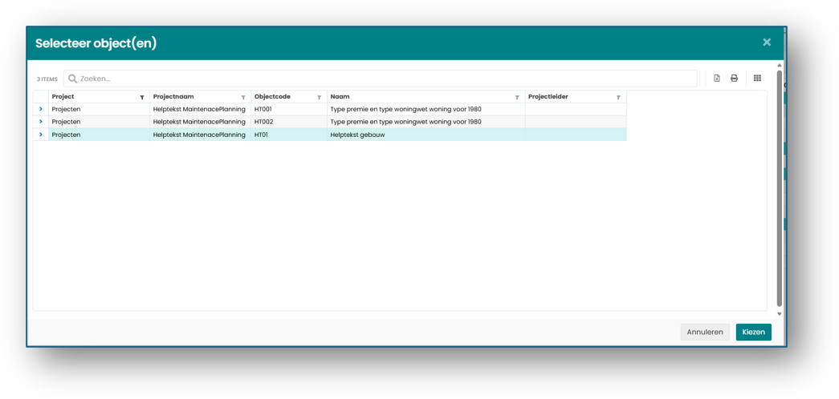Click into the Zoeken search field
Viewport: 839px width, 399px height.
[x=380, y=79]
